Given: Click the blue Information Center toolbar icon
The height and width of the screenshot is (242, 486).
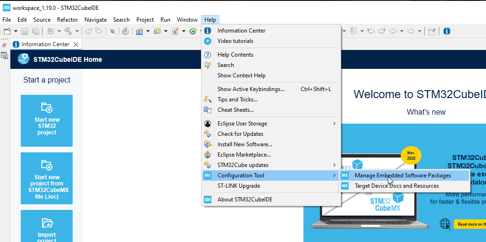Looking at the screenshot, I should coord(447,31).
